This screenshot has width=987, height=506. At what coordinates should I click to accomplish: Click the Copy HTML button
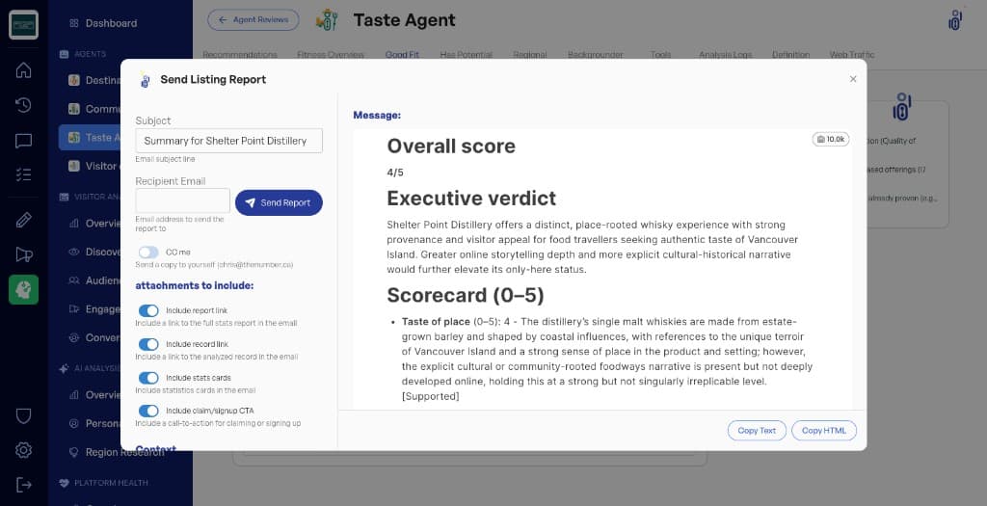[824, 431]
